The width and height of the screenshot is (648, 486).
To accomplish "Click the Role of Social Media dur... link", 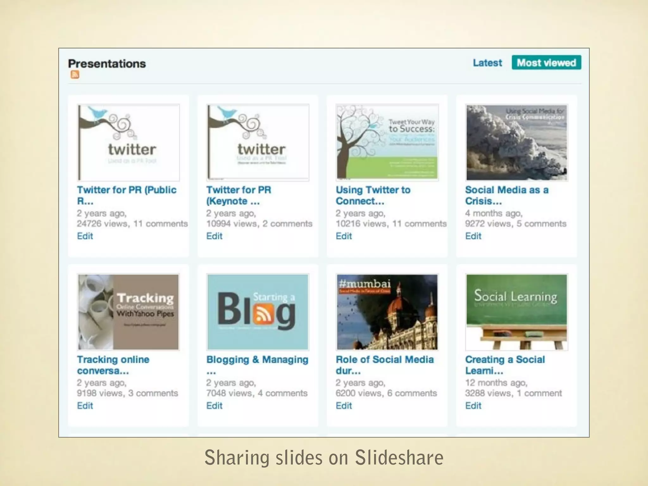I will click(x=385, y=365).
